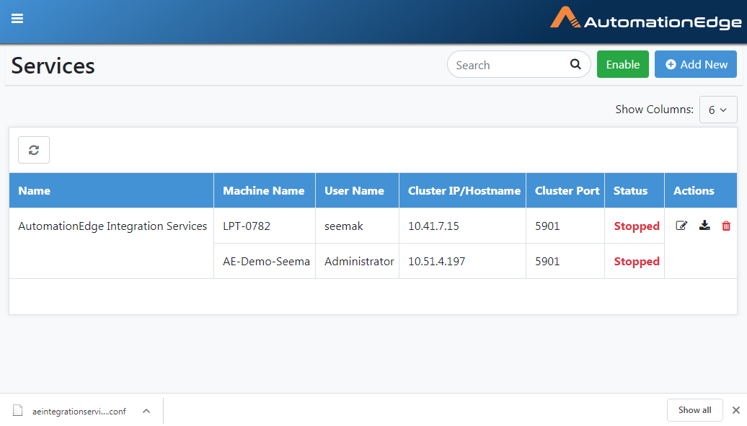This screenshot has width=747, height=426.
Task: Edit AutomationEdge Integration Services entry
Action: click(681, 226)
